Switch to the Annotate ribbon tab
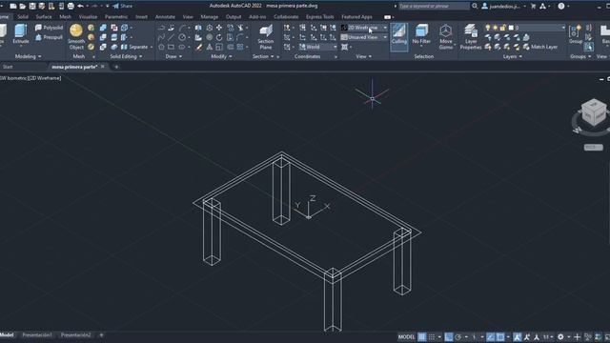 click(165, 17)
